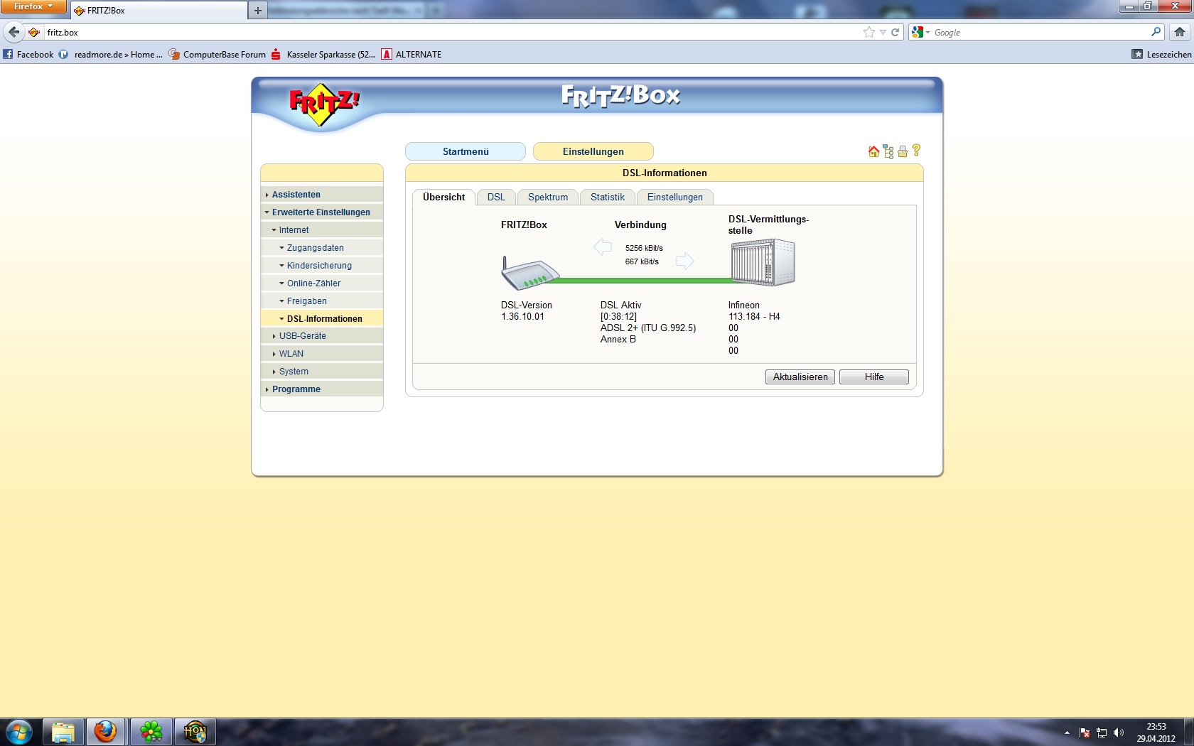Open the Online-Zähler page

(x=322, y=283)
